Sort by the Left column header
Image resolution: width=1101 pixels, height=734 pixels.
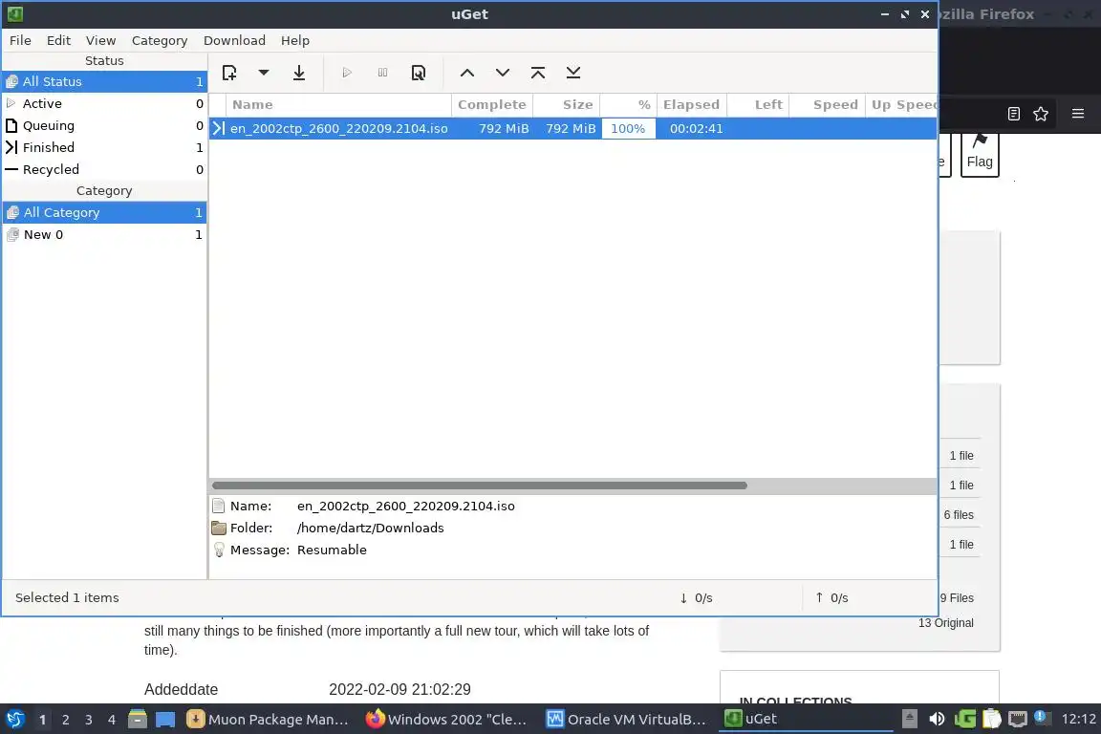point(758,105)
